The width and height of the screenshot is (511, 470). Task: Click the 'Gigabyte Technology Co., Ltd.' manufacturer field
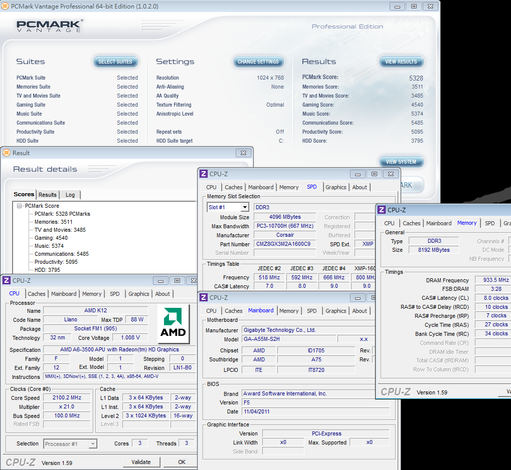[308, 330]
